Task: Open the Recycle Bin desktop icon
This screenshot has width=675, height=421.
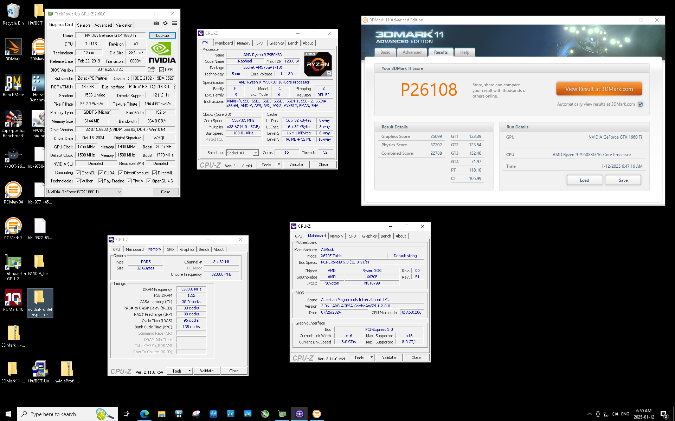Action: (x=13, y=14)
